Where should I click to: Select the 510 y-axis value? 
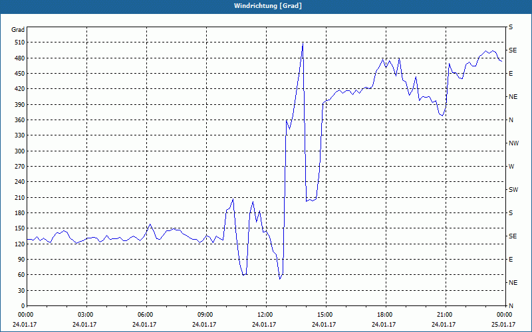click(x=20, y=42)
